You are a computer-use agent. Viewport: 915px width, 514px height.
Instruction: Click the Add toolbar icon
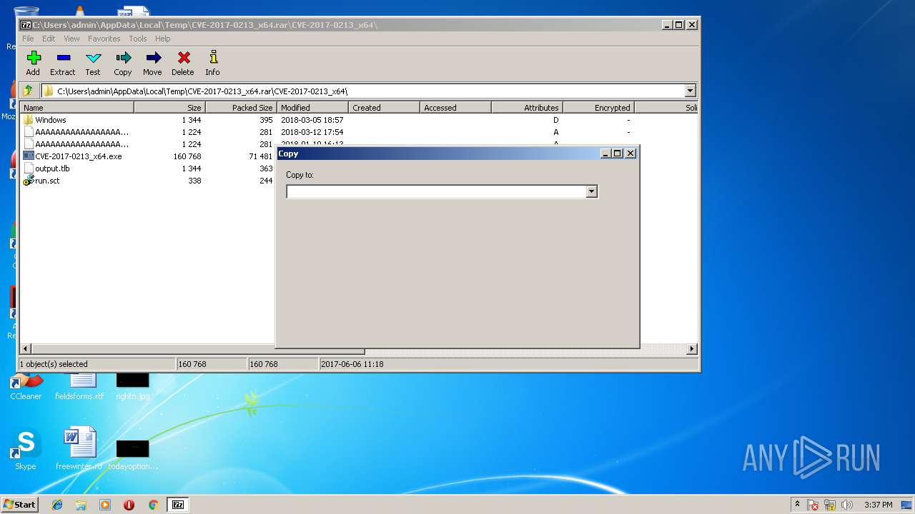[33, 63]
